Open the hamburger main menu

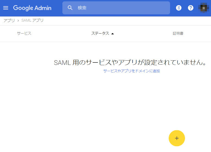[6, 8]
